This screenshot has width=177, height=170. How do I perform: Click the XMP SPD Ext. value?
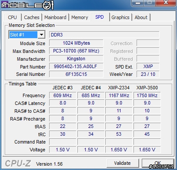tap(148, 66)
